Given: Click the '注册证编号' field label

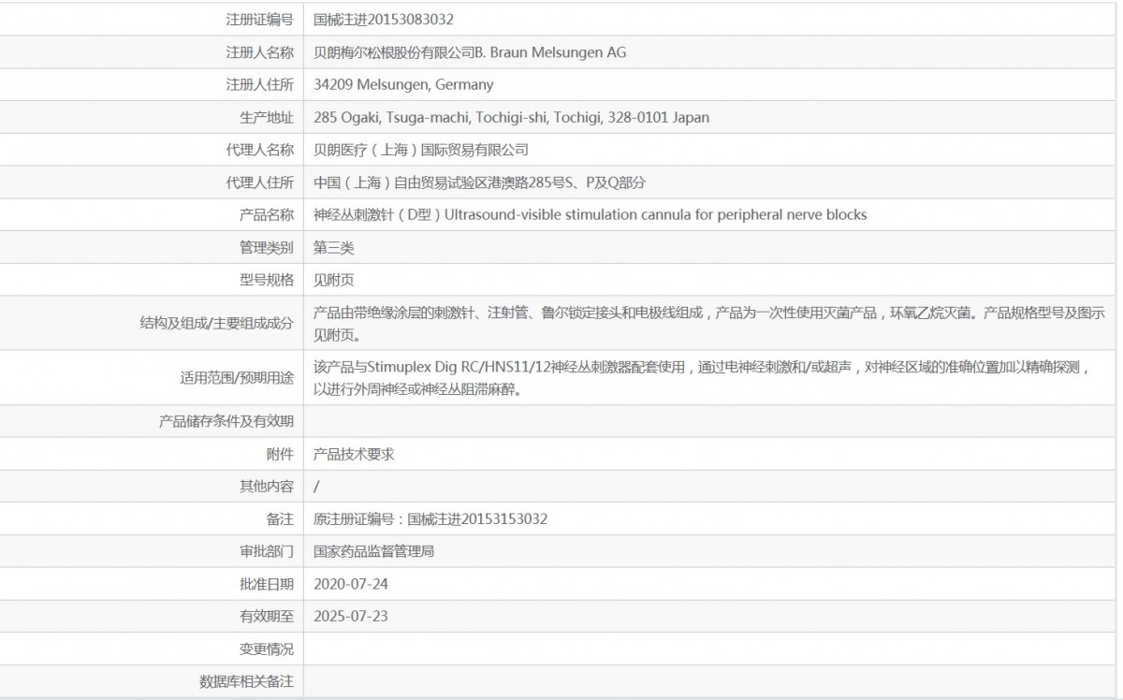Looking at the screenshot, I should [x=260, y=20].
